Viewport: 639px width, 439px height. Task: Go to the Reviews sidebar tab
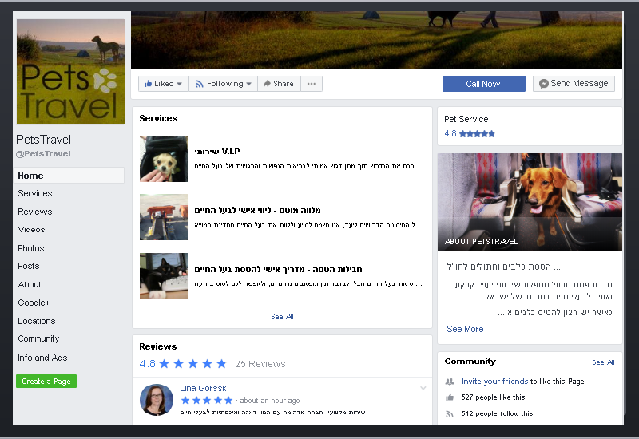coord(35,212)
